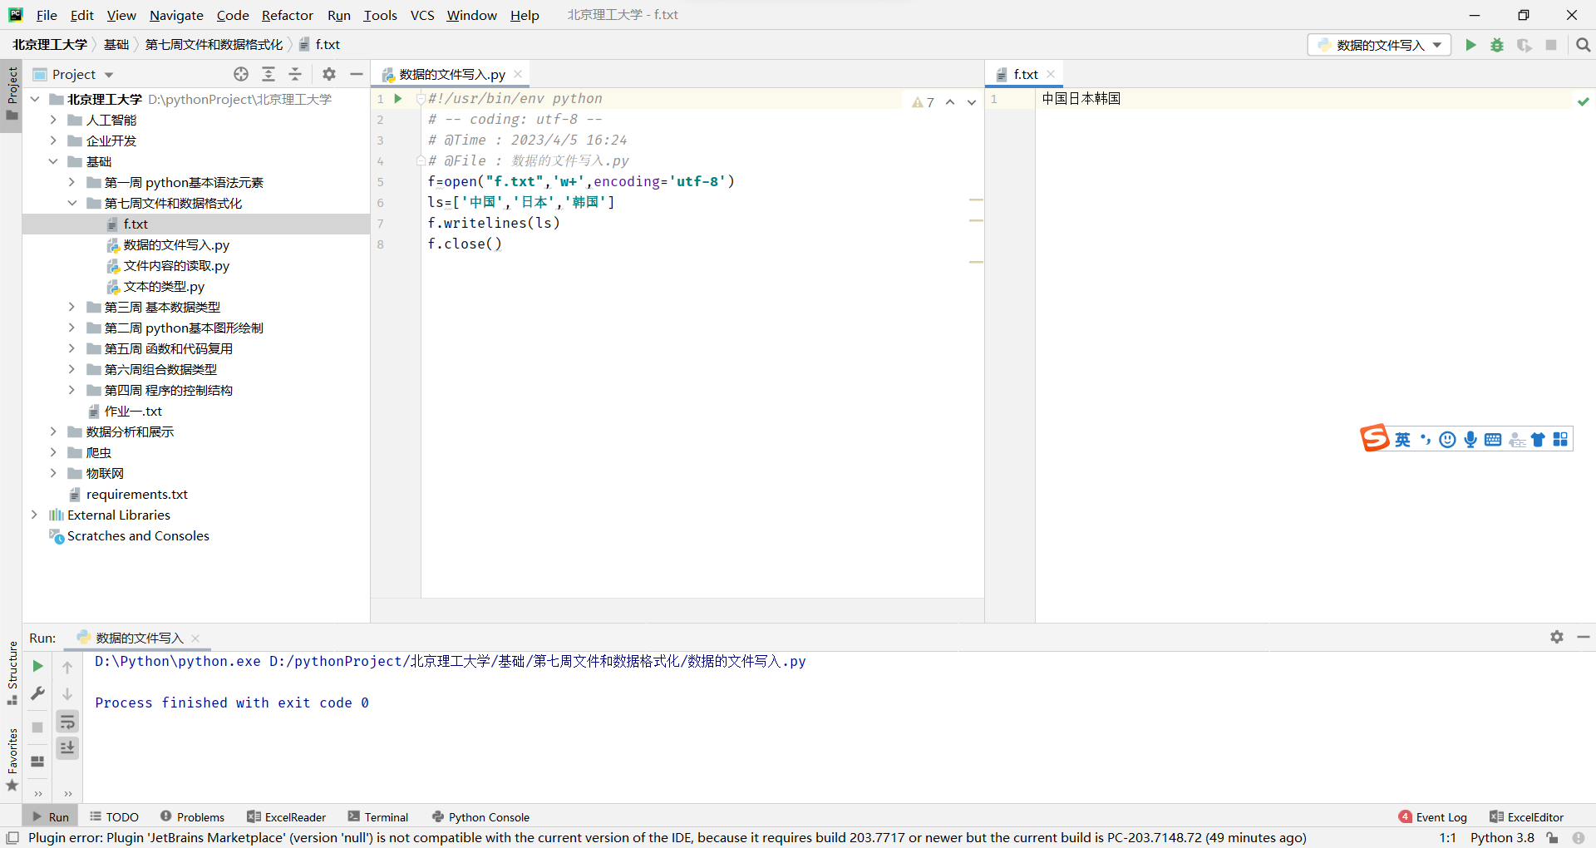Toggle the Favorites side tool tab
This screenshot has height=848, width=1596.
coord(12,760)
